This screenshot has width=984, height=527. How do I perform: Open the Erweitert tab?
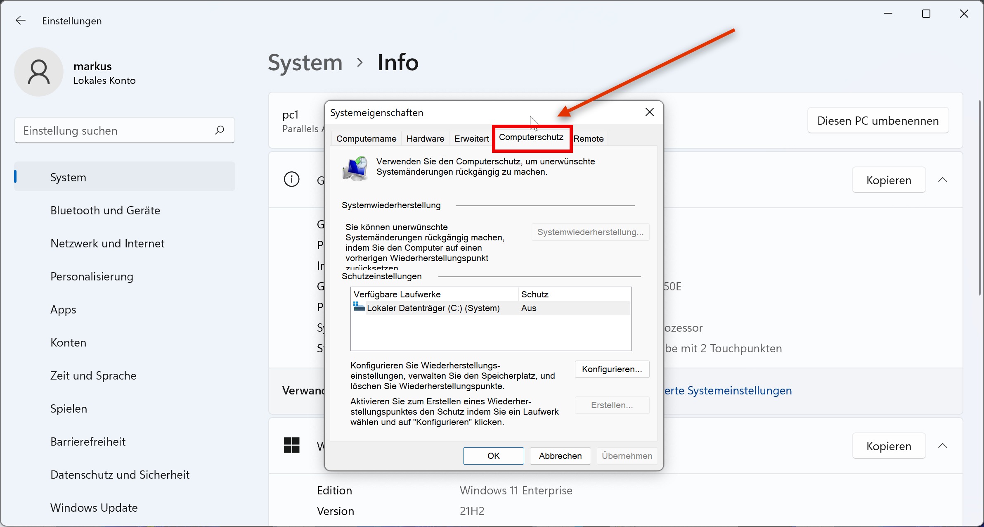pyautogui.click(x=472, y=139)
